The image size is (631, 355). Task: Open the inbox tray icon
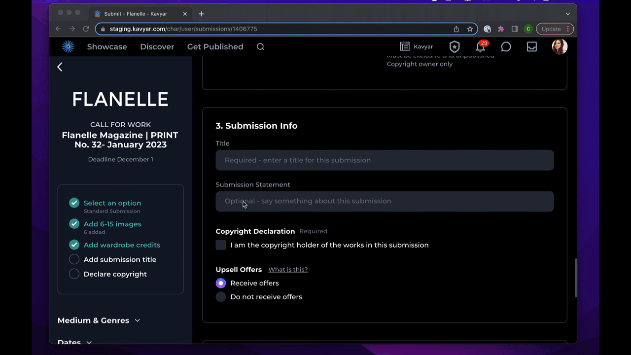pos(532,47)
